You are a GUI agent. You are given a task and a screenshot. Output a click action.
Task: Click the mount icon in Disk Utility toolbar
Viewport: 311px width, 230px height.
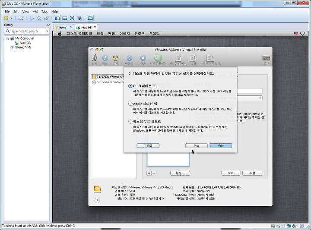pos(129,59)
